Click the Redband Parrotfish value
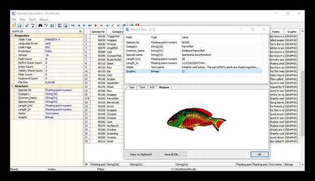Image resolution: width=315 pixels, height=181 pixels. pyautogui.click(x=193, y=51)
